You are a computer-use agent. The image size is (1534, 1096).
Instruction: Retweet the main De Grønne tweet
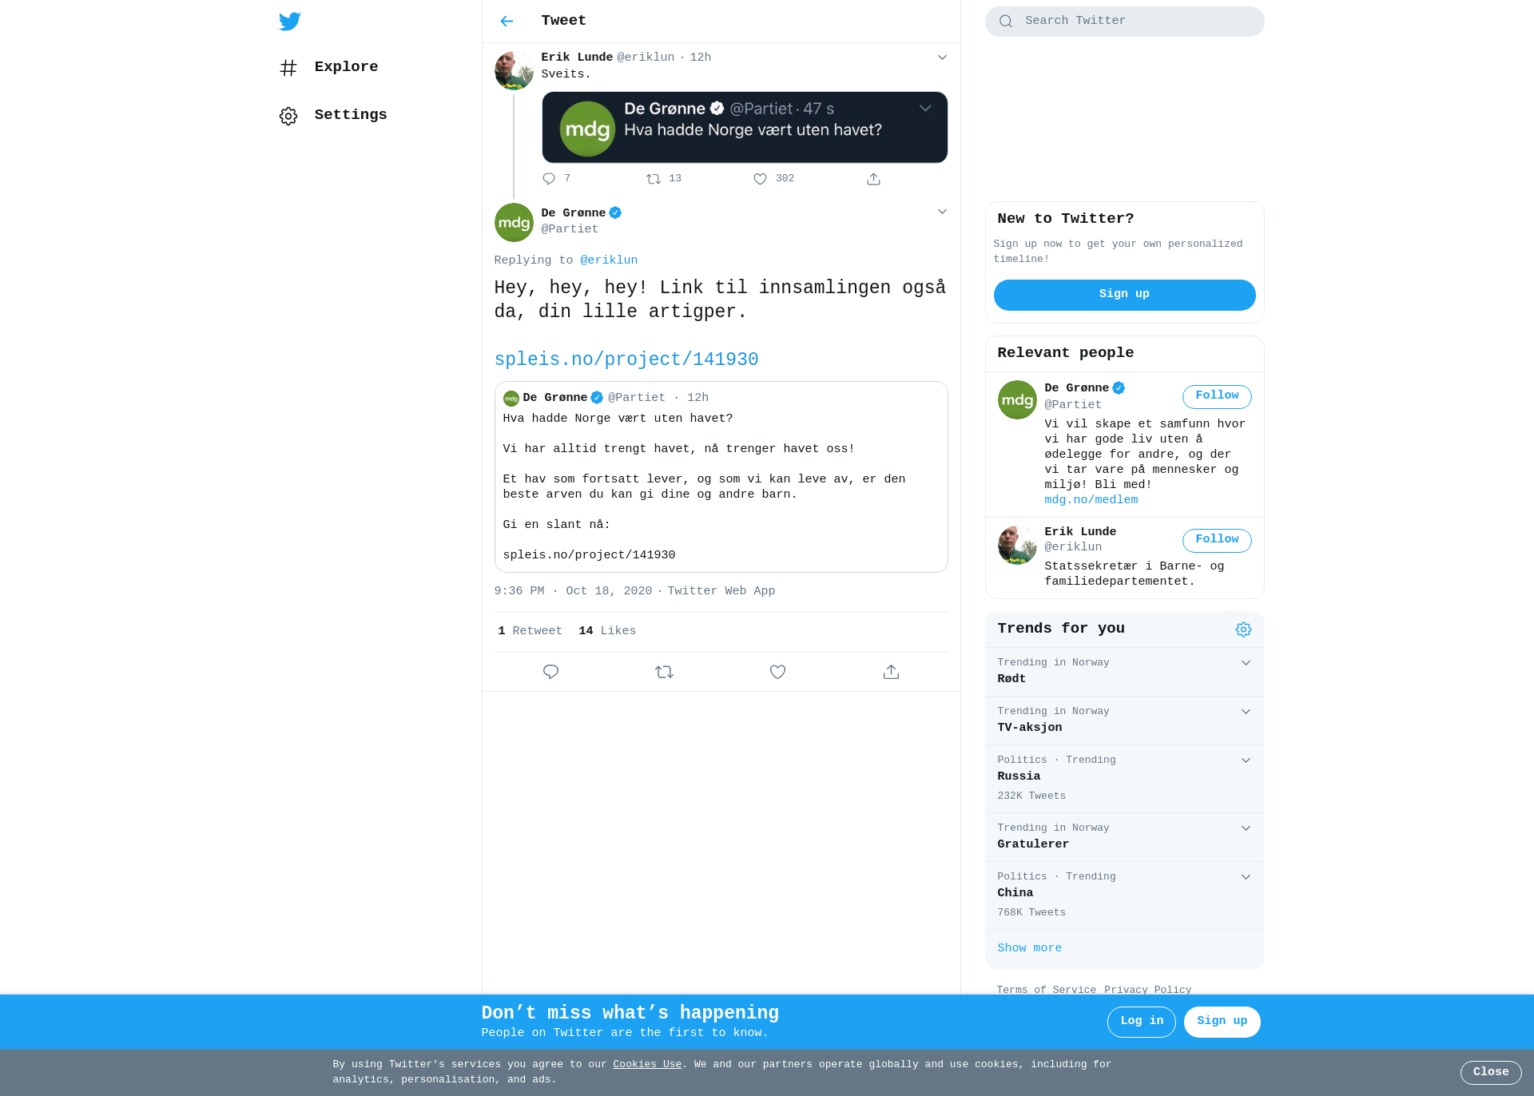(x=664, y=672)
